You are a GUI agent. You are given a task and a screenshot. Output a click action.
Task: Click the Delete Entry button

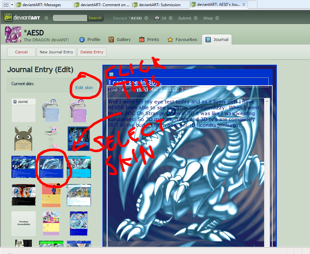pos(92,52)
